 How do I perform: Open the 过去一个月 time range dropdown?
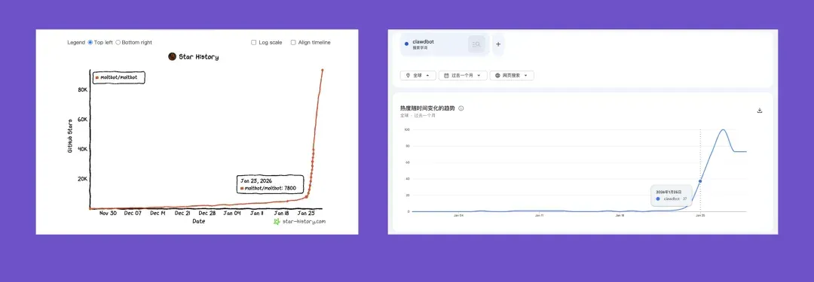tap(463, 75)
